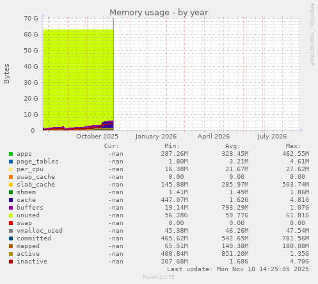The image size is (318, 284).
Task: Click the per_cpu min value 16.38M
Action: (x=176, y=169)
